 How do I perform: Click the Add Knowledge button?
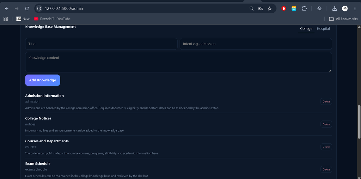pyautogui.click(x=43, y=80)
